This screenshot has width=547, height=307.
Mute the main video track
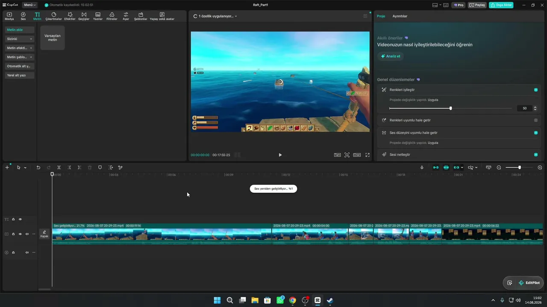(27, 234)
